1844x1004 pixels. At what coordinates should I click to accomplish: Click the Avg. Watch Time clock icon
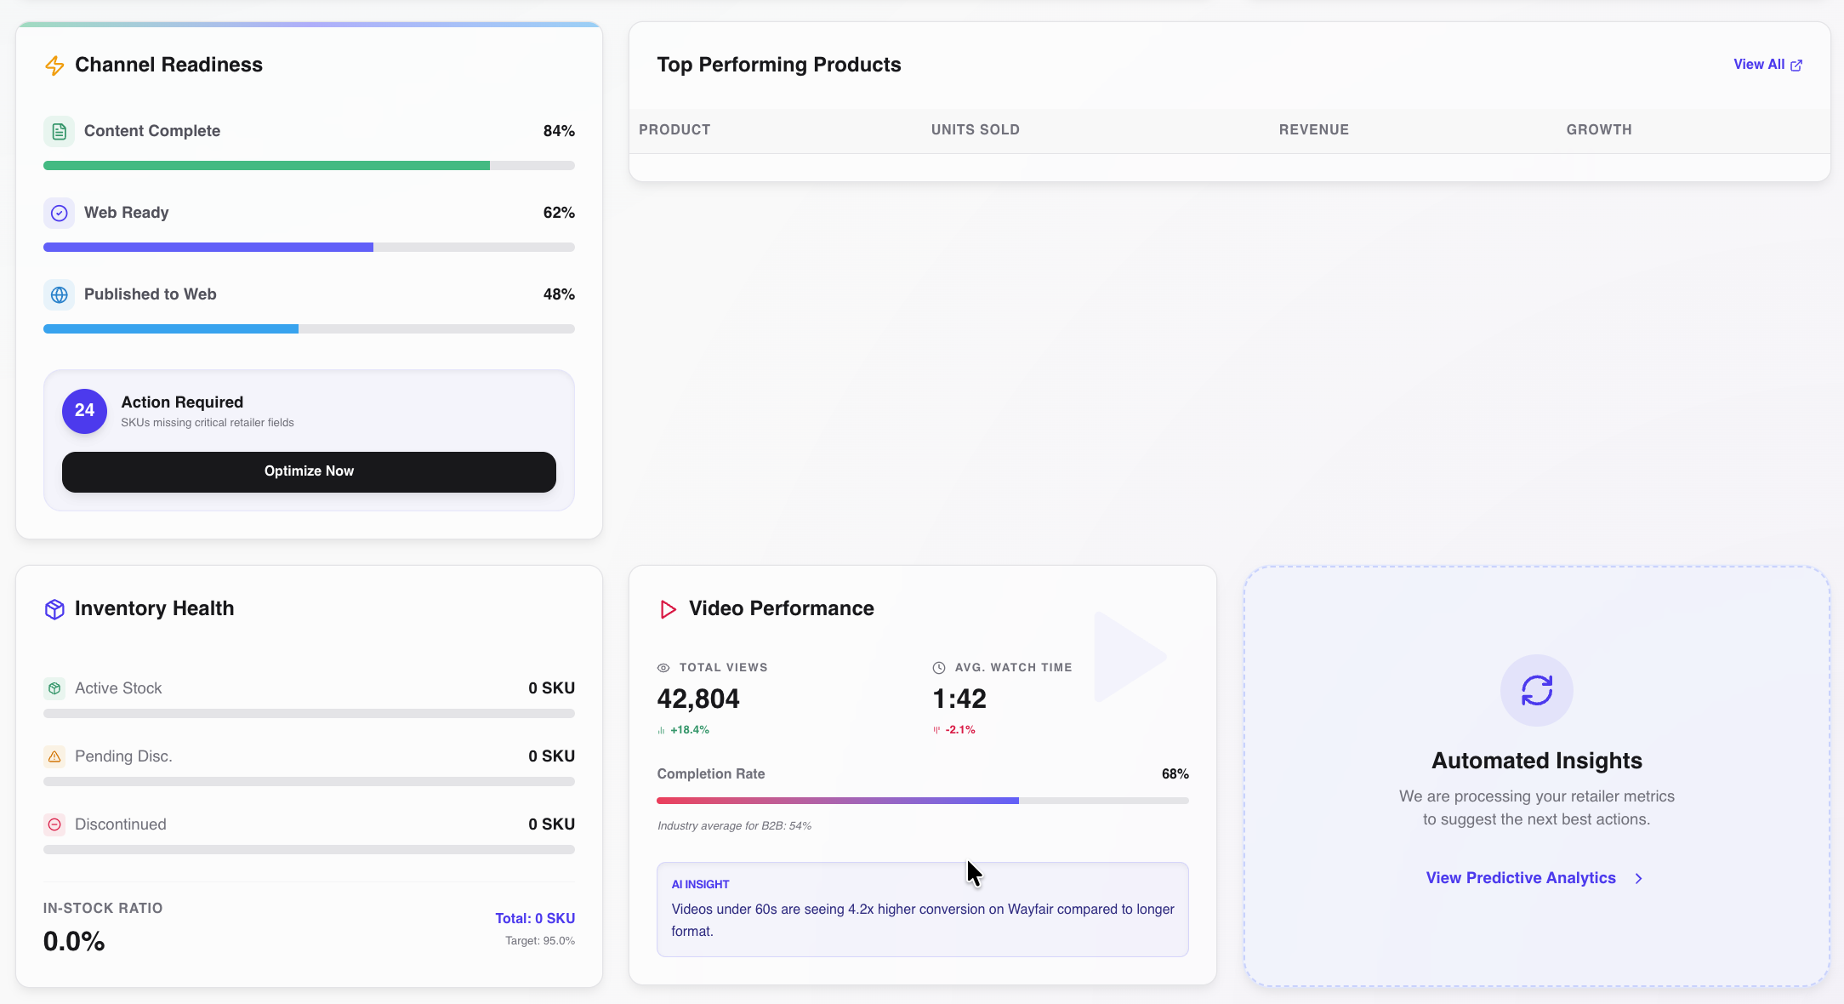(x=939, y=668)
